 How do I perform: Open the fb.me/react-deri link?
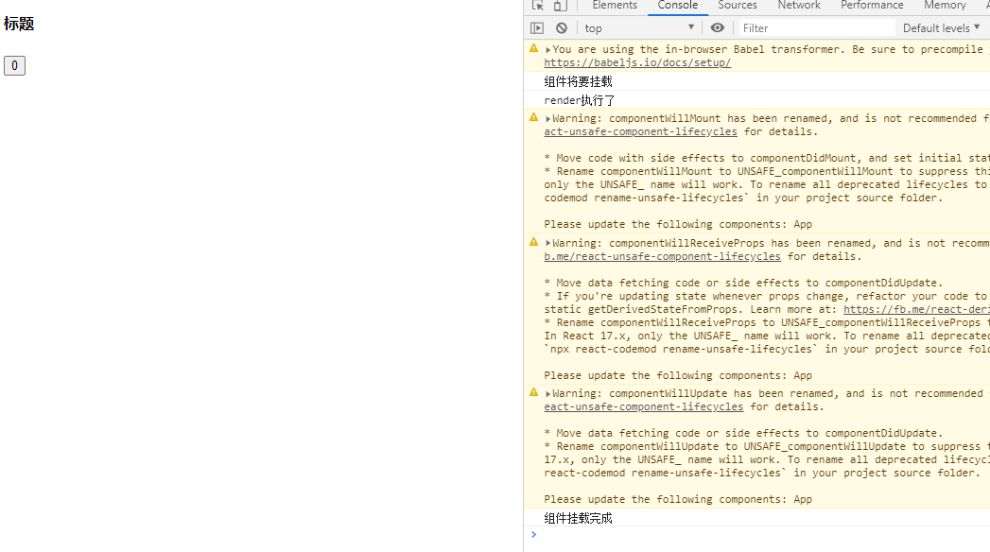pos(916,310)
